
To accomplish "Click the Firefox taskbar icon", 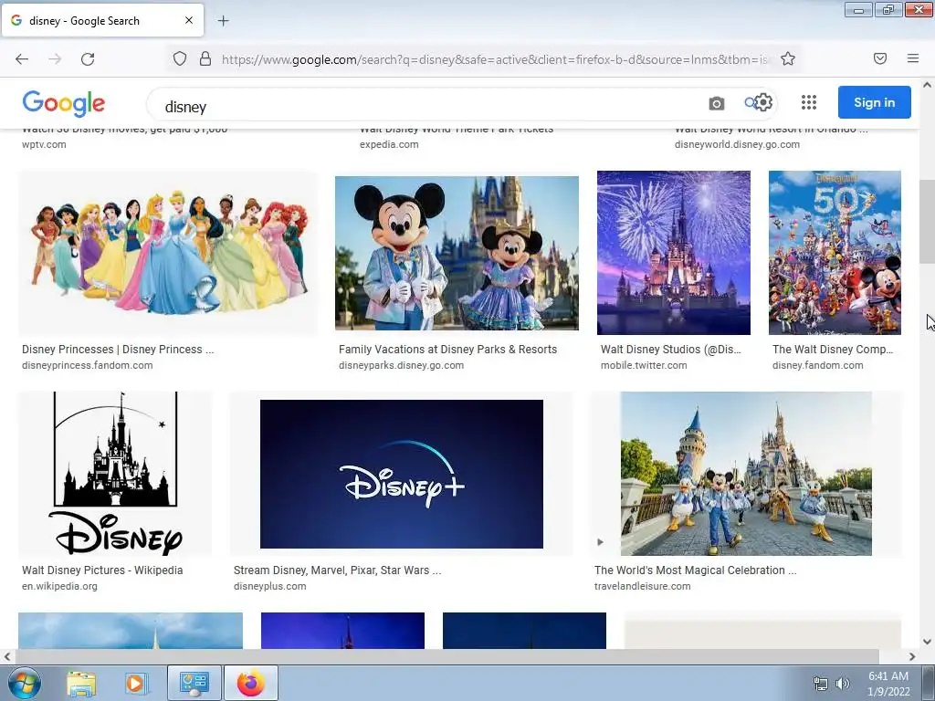I will coord(251,683).
